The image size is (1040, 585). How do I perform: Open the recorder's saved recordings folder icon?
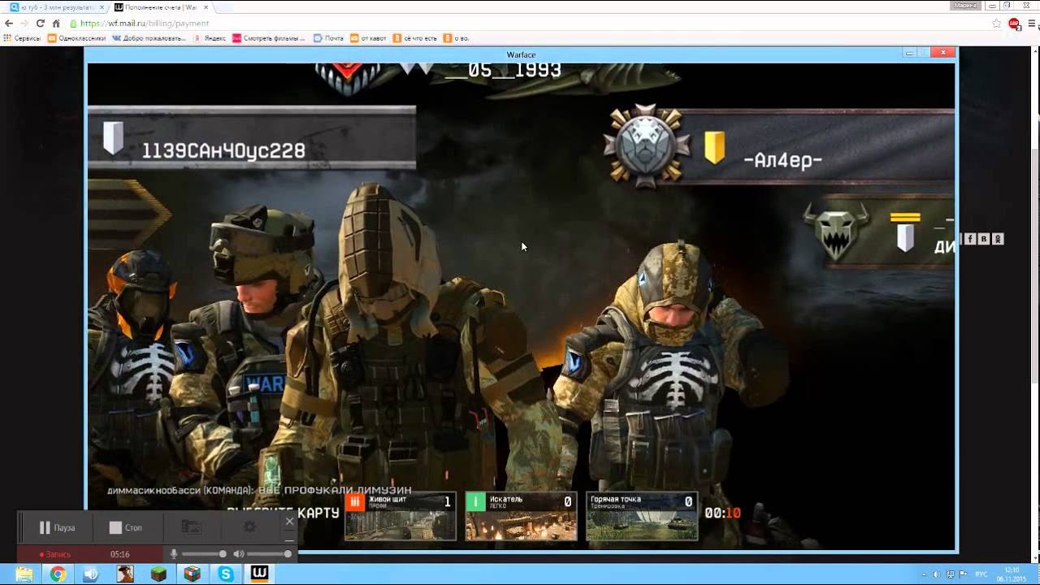point(191,527)
